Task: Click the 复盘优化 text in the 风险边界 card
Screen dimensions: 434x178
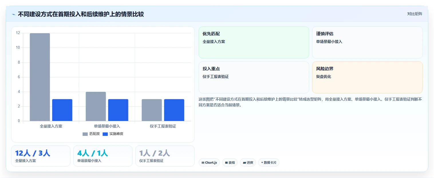Action: point(323,77)
